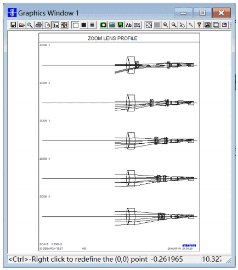Click the question mark help icon
Screen dimensions: 238x270
point(199,25)
